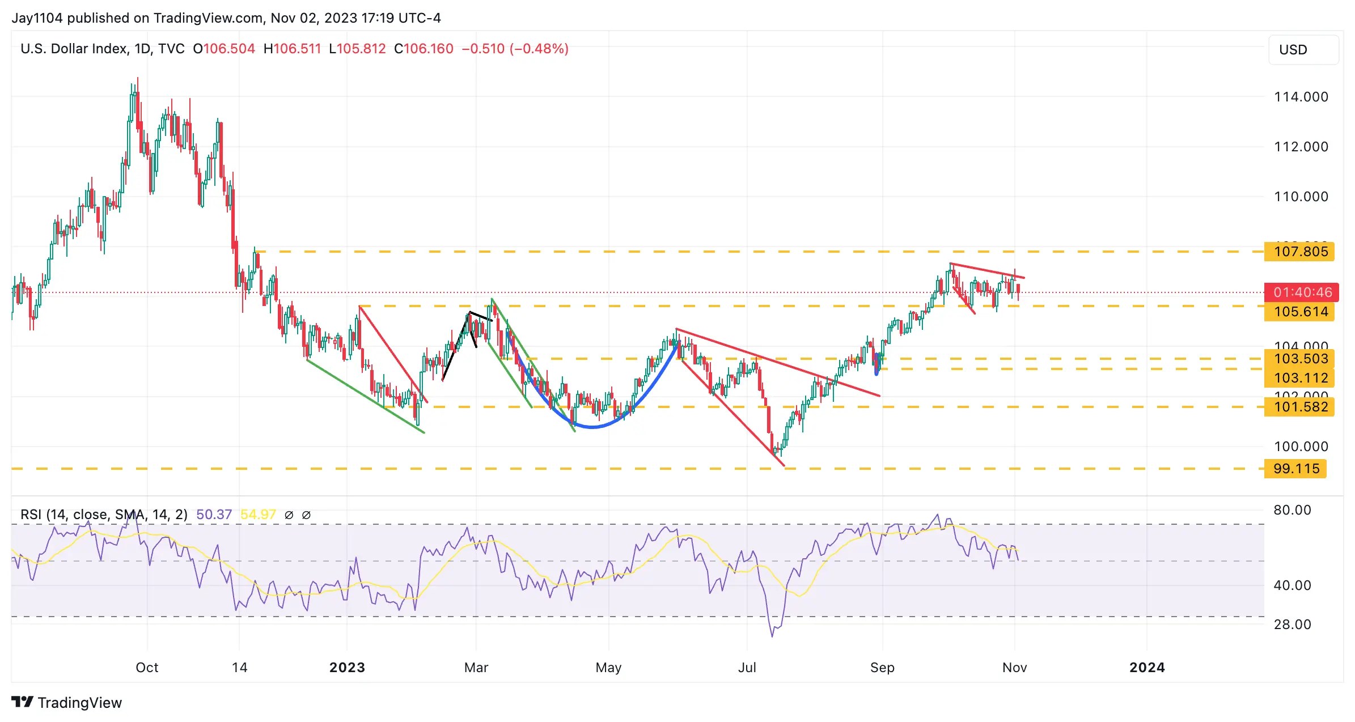Click the 114.000 price axis label
The image size is (1355, 722).
1301,97
